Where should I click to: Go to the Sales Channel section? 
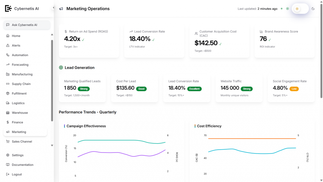tap(22, 142)
